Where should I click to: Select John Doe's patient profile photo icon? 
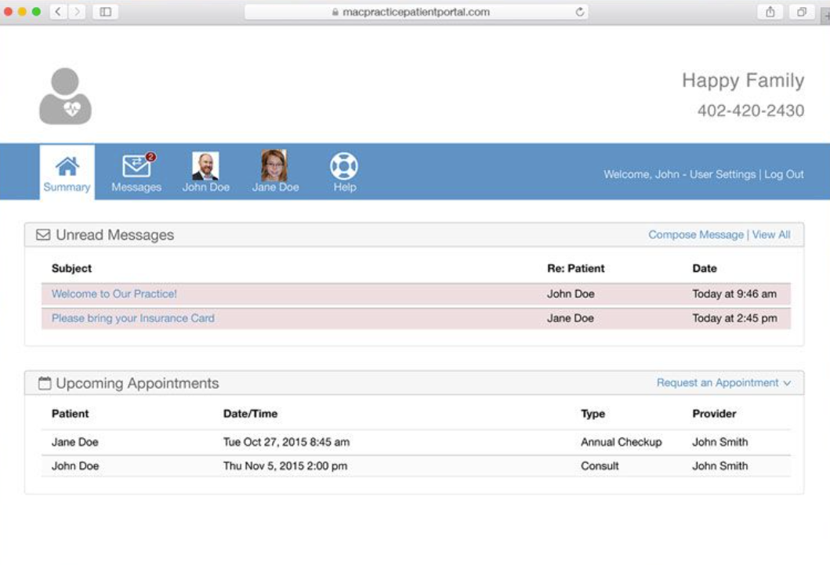tap(205, 165)
